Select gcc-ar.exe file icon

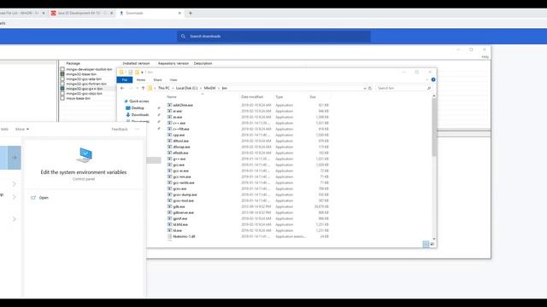pyautogui.click(x=169, y=171)
